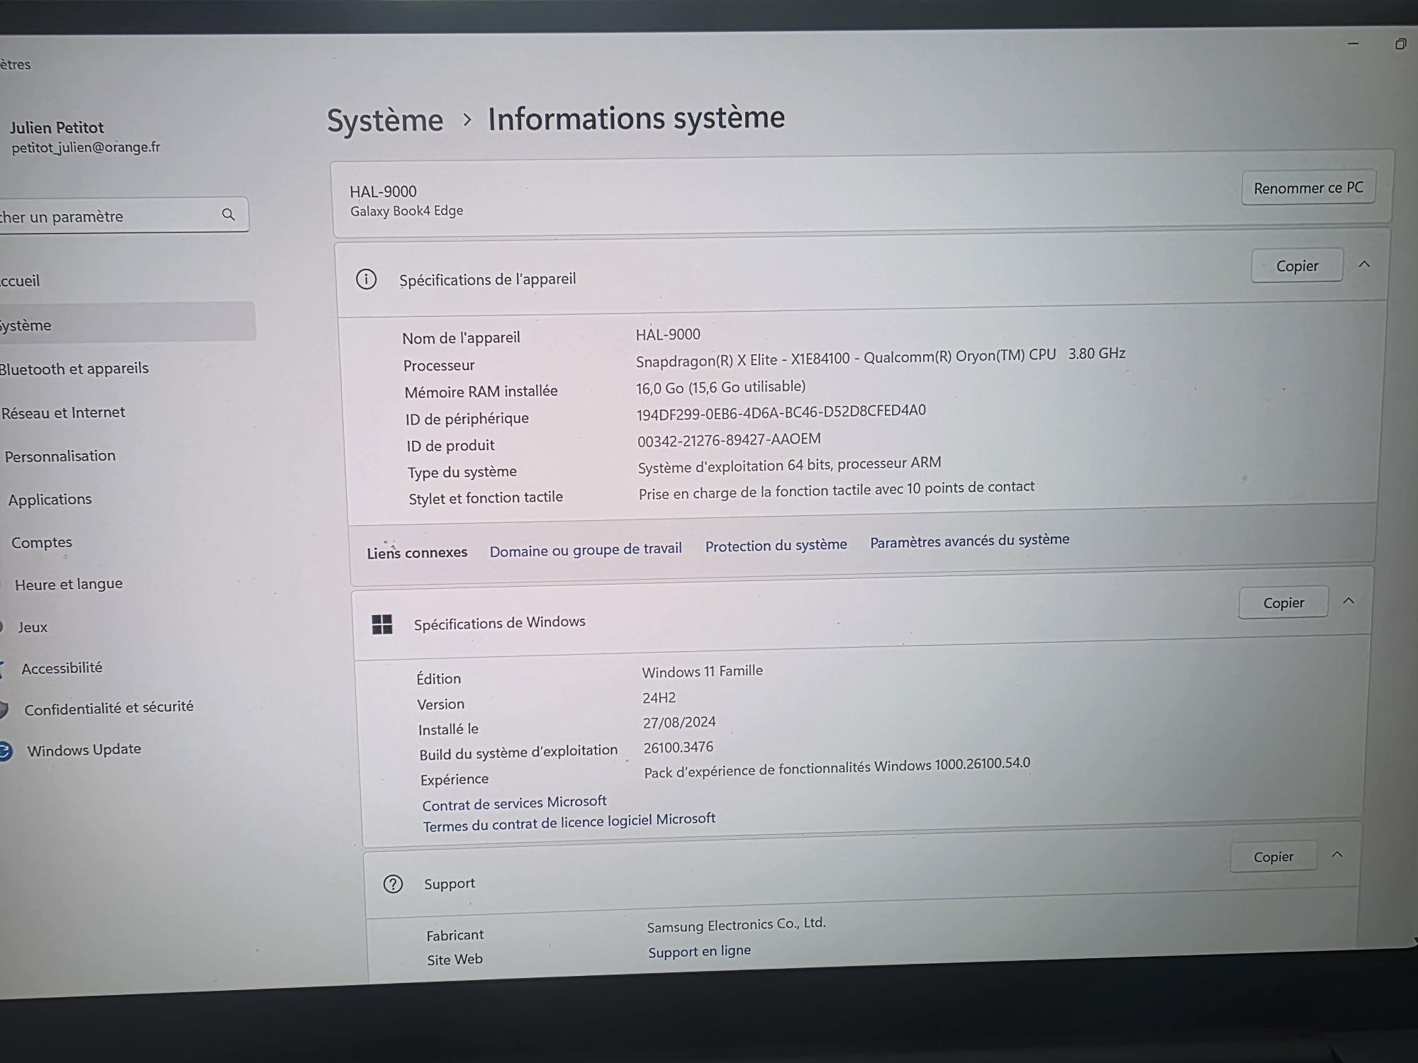Click the 24H2 version value
Screen dimensions: 1418x1063
[659, 698]
